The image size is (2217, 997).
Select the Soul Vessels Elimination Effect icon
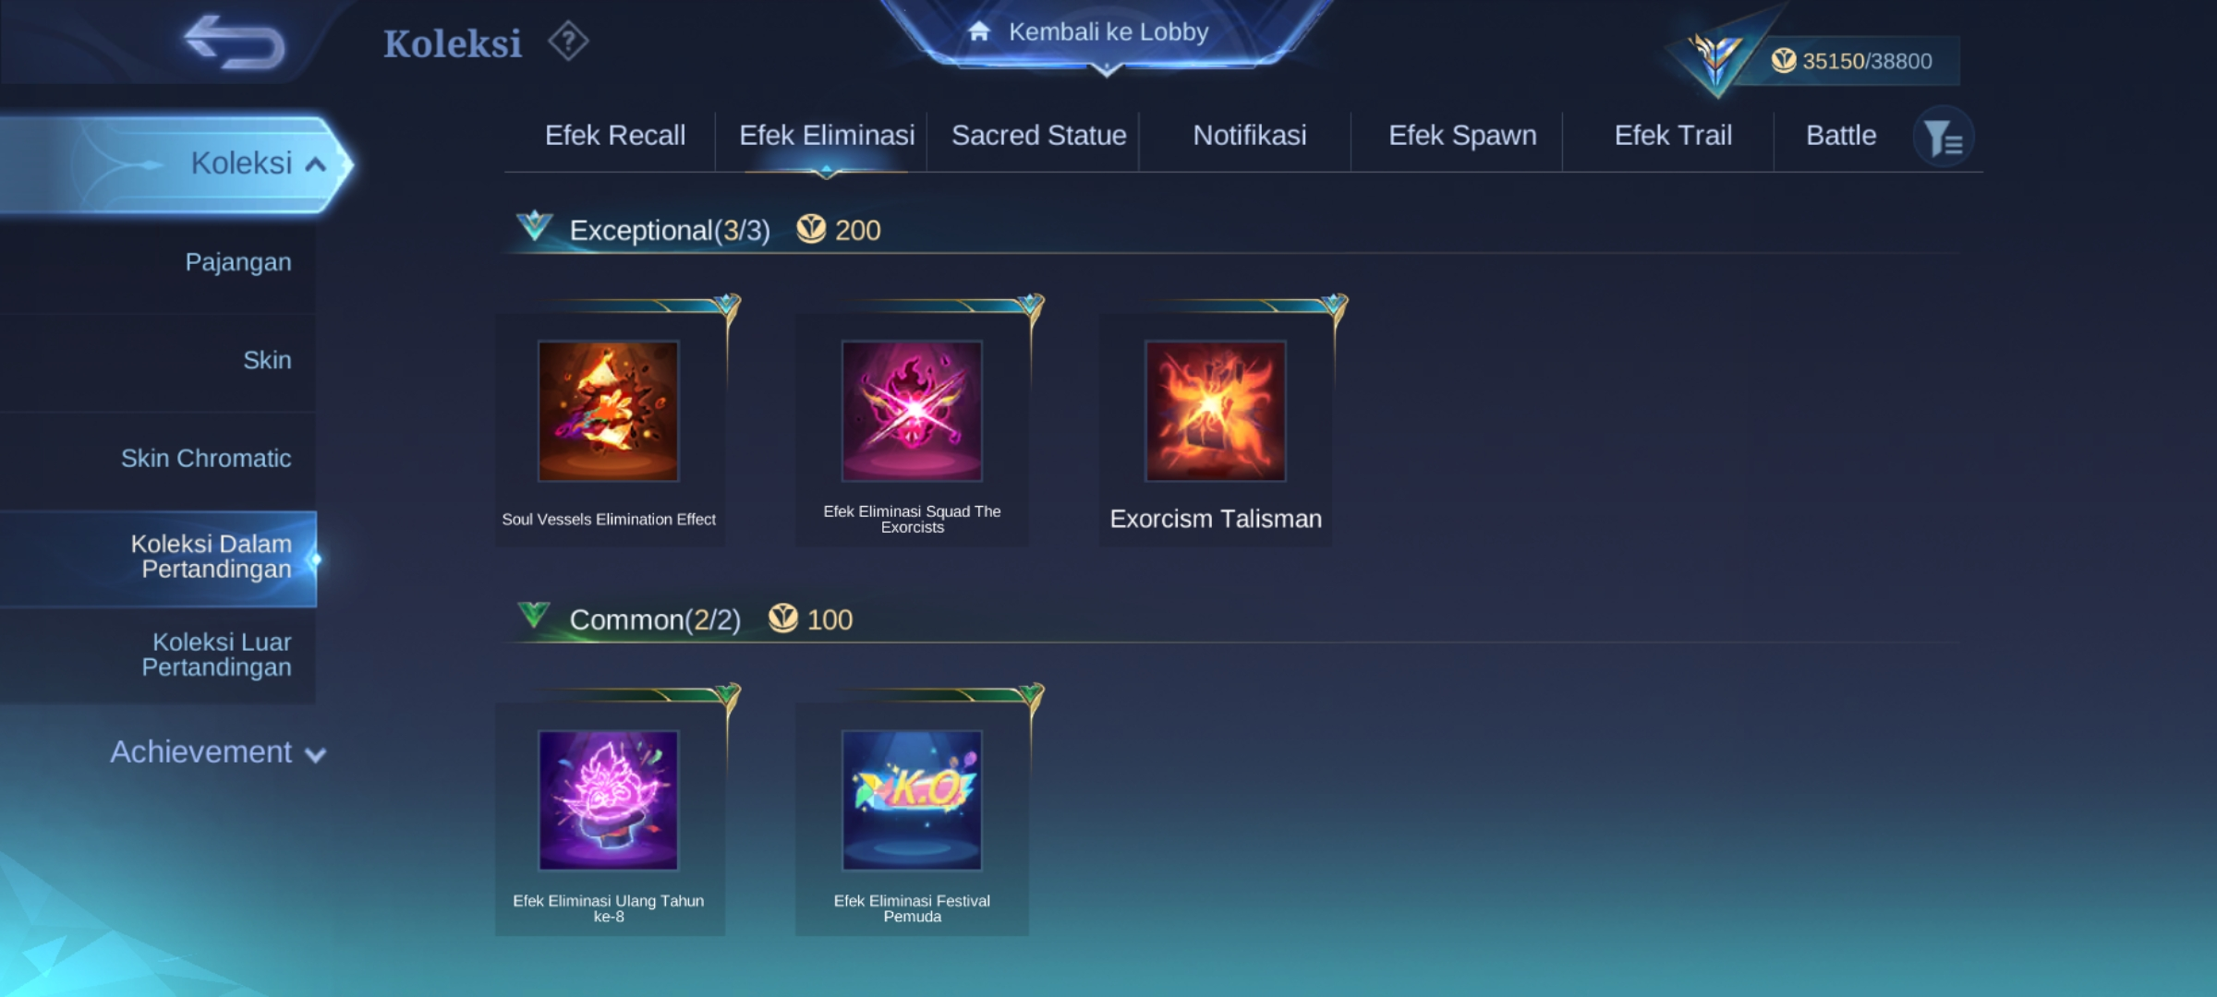609,411
